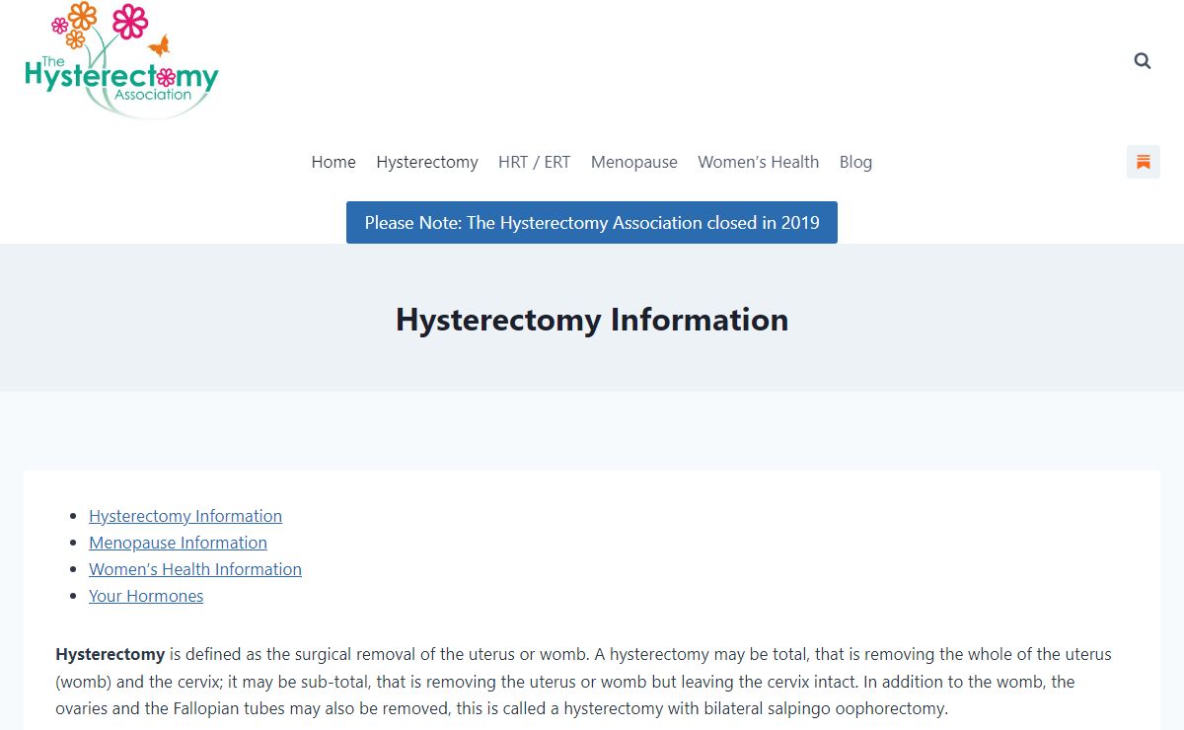
Task: Go to the Home menu item
Action: pyautogui.click(x=333, y=162)
